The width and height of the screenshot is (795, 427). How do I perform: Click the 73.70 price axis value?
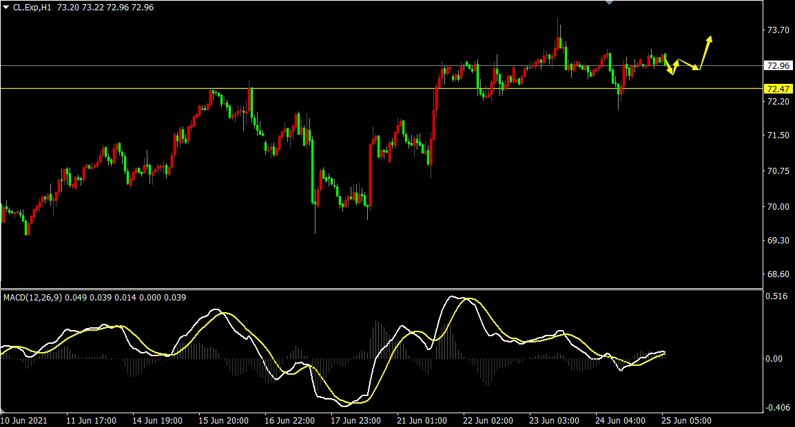(778, 30)
